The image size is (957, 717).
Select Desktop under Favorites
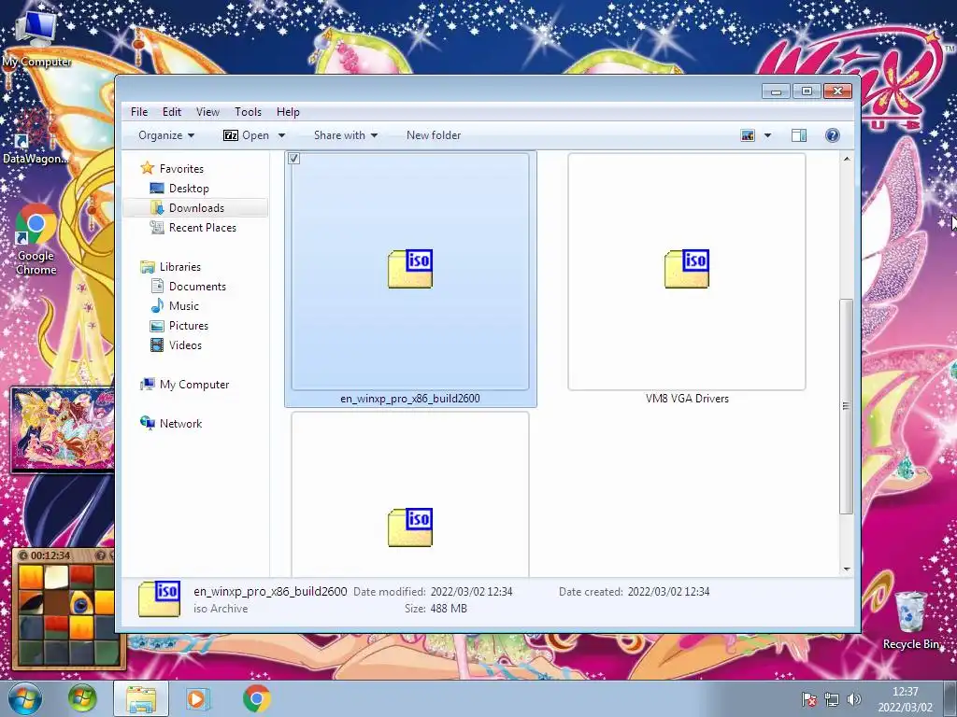pos(189,189)
